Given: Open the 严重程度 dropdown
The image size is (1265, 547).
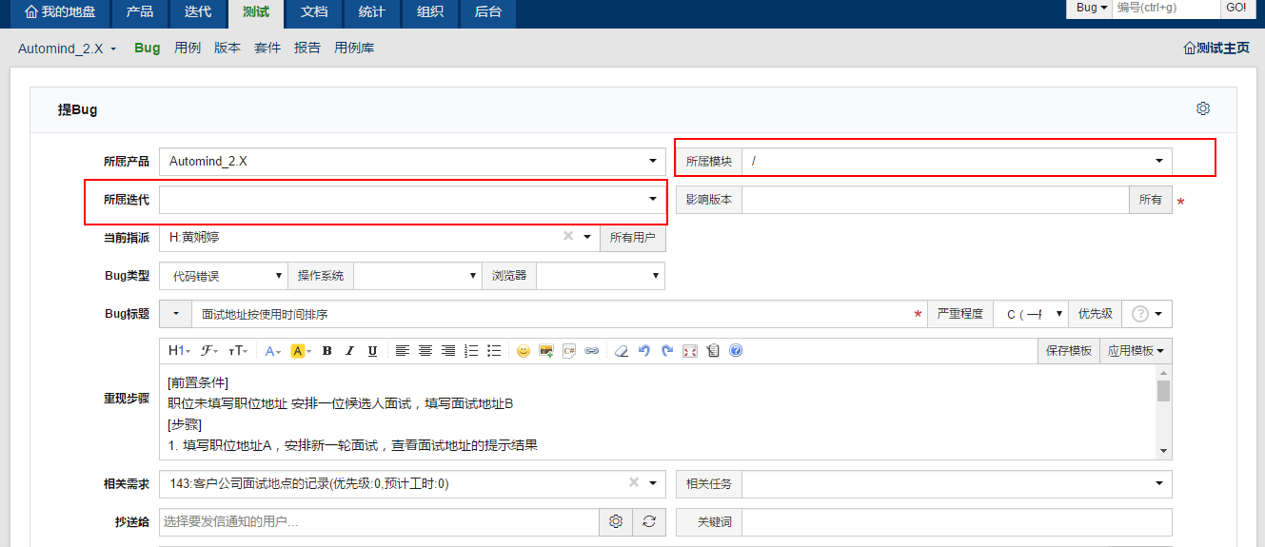Looking at the screenshot, I should point(1031,314).
